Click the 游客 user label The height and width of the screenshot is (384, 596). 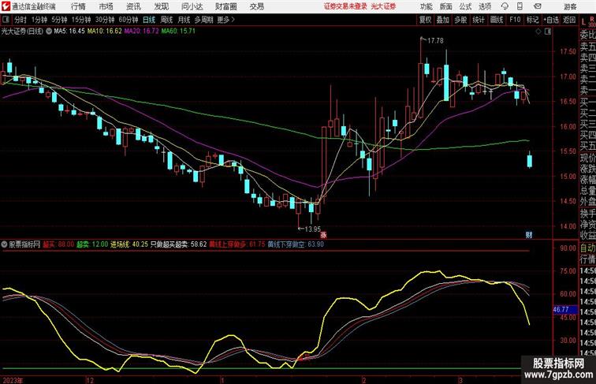pos(570,6)
